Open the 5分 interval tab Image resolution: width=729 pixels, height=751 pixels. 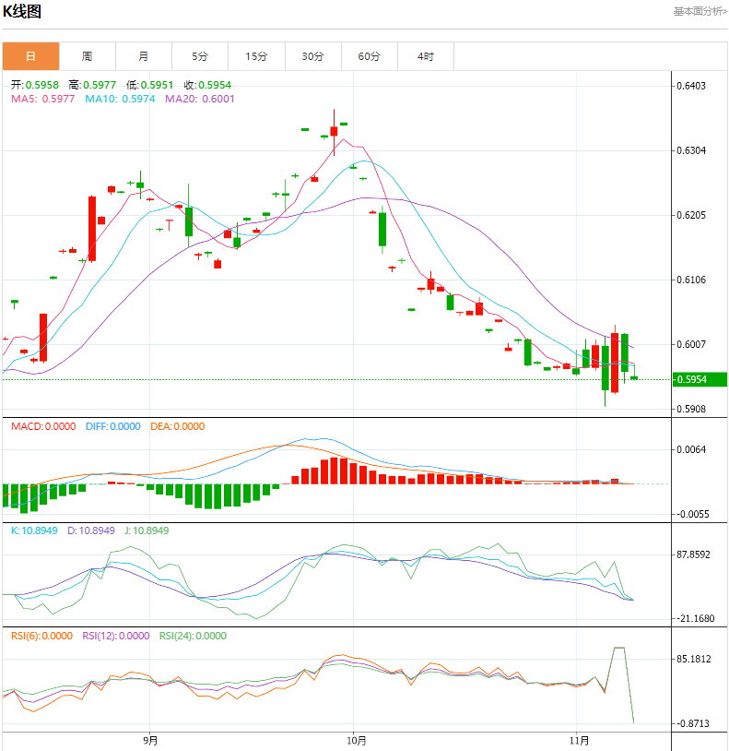coord(200,56)
